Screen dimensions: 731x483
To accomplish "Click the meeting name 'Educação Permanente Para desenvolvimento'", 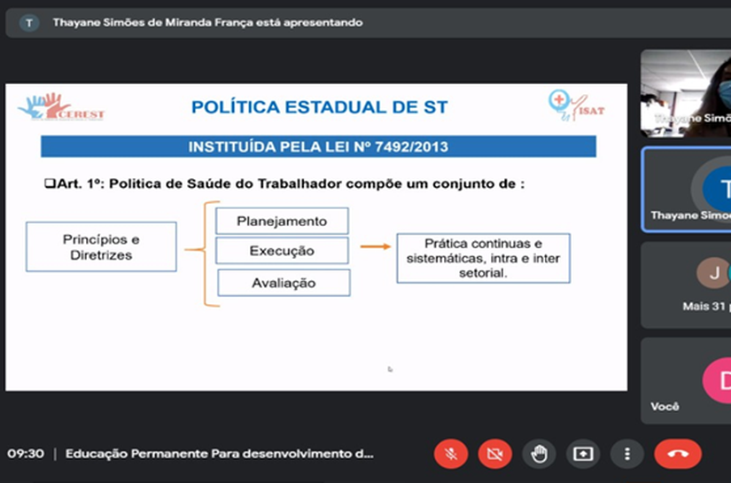I will pyautogui.click(x=220, y=454).
